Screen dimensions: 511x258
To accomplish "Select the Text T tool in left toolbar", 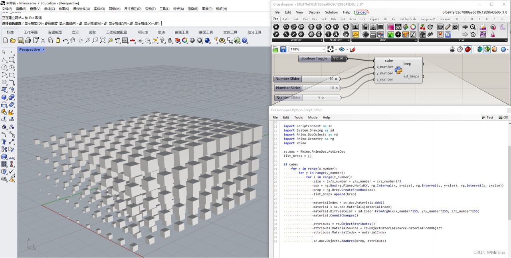I will [x=4, y=142].
